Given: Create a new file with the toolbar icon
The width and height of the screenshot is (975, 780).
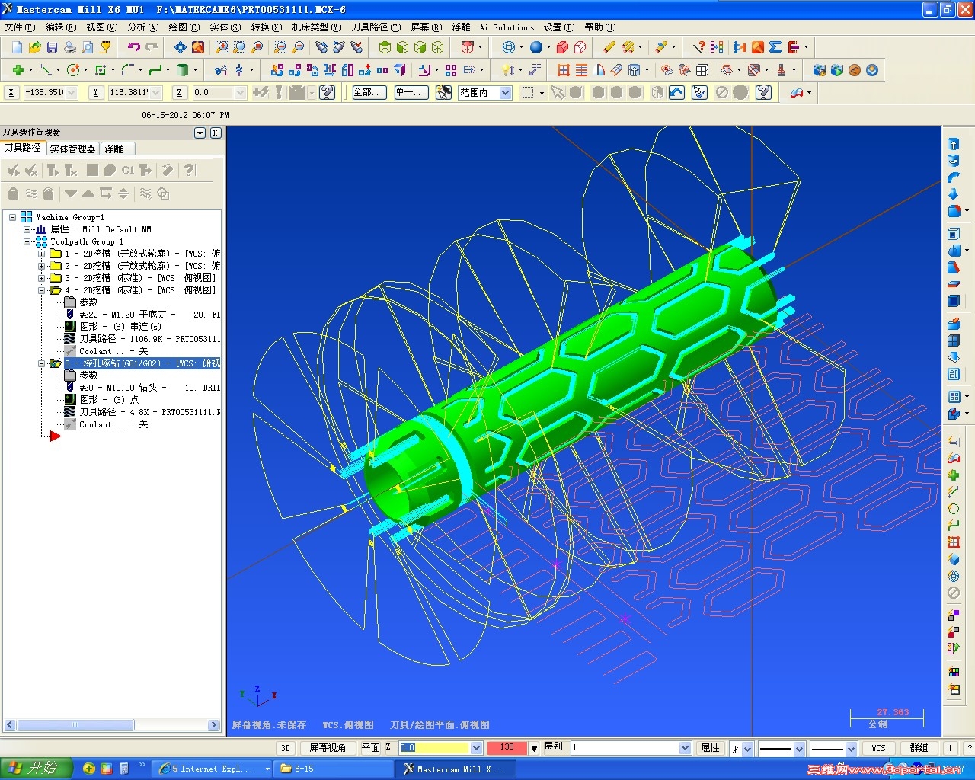Looking at the screenshot, I should point(17,47).
